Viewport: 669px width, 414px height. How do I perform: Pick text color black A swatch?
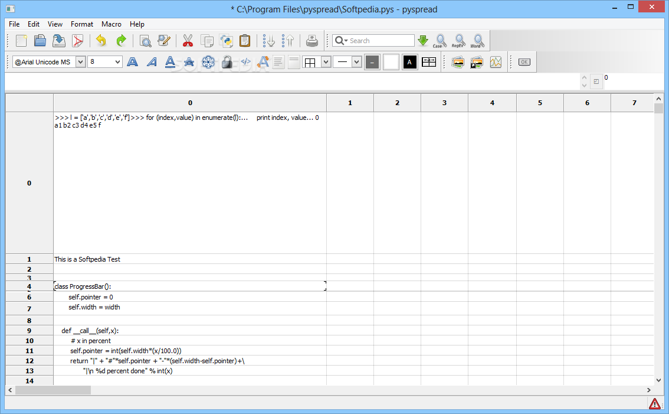(x=409, y=62)
